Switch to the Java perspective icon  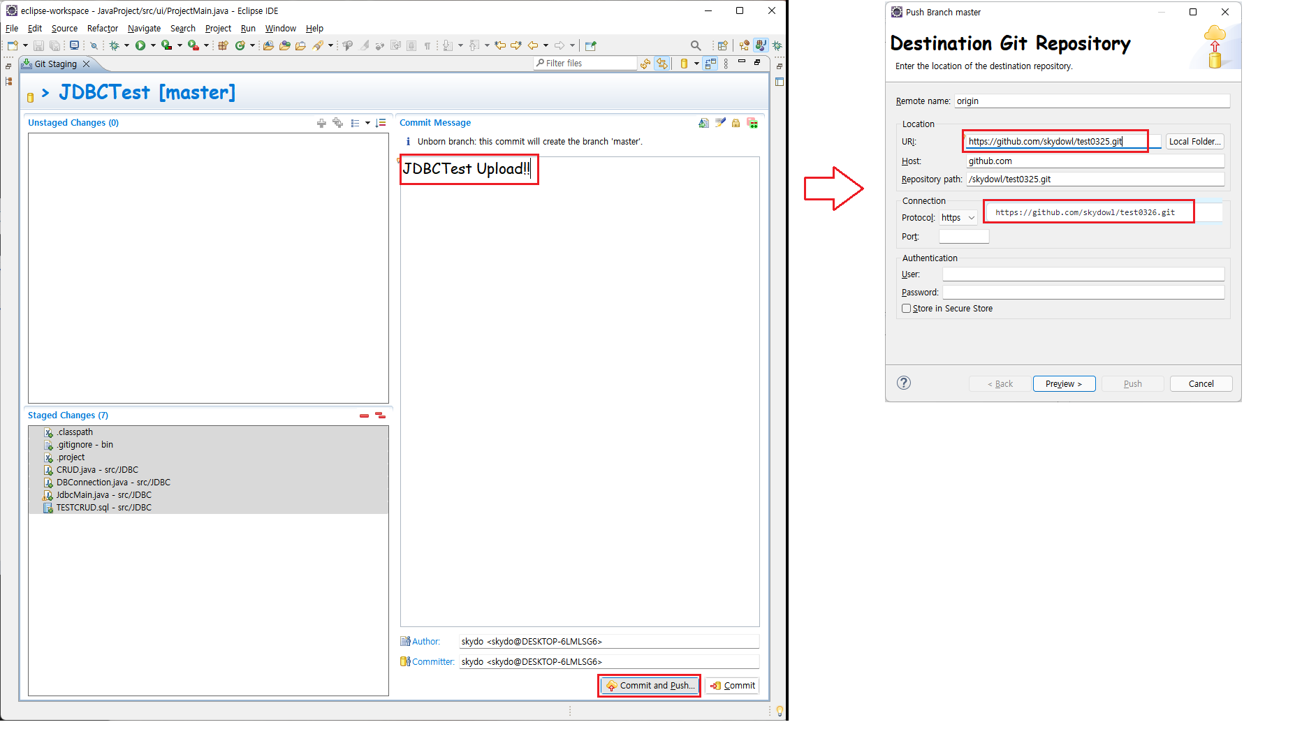(x=761, y=45)
